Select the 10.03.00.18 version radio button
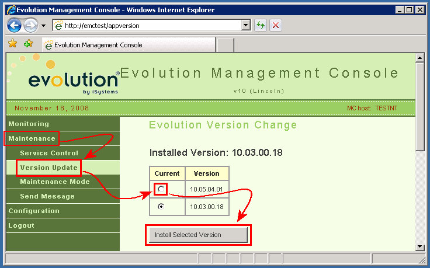The height and width of the screenshot is (268, 430). pyautogui.click(x=161, y=207)
